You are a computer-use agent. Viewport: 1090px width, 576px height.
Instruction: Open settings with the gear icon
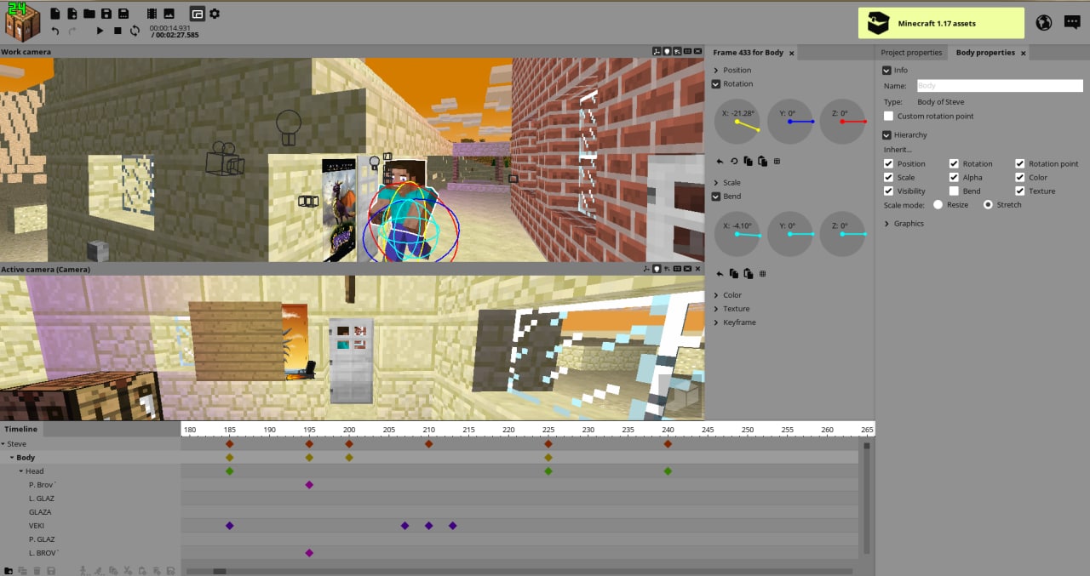(215, 14)
